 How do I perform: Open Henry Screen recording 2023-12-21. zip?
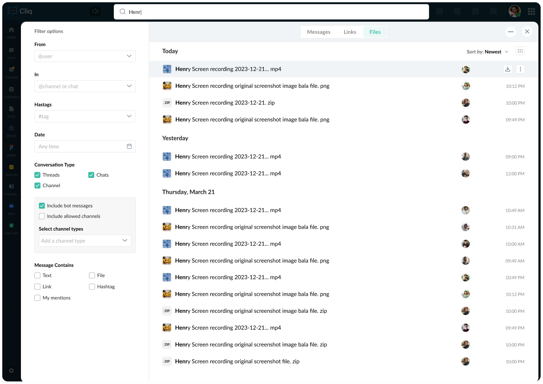pos(225,103)
